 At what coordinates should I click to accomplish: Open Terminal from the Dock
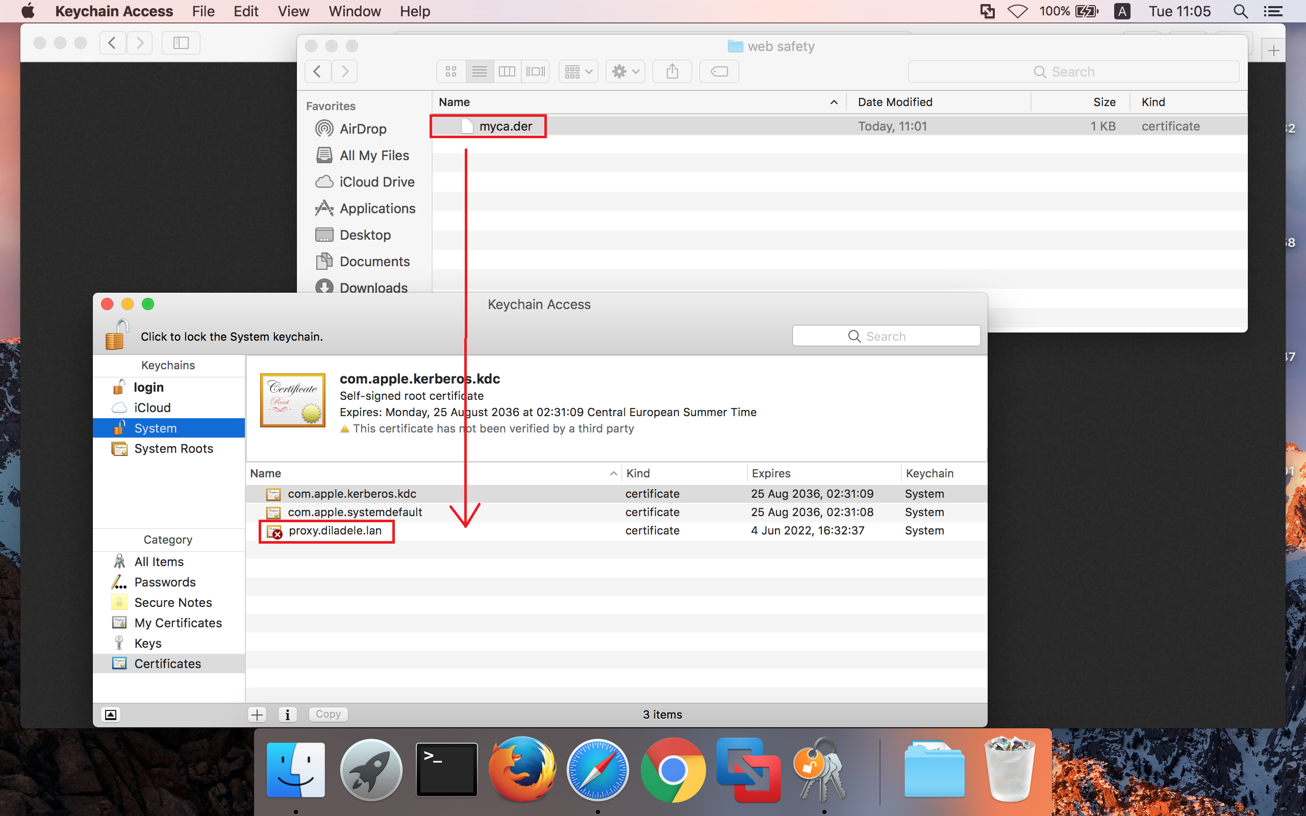coord(446,769)
